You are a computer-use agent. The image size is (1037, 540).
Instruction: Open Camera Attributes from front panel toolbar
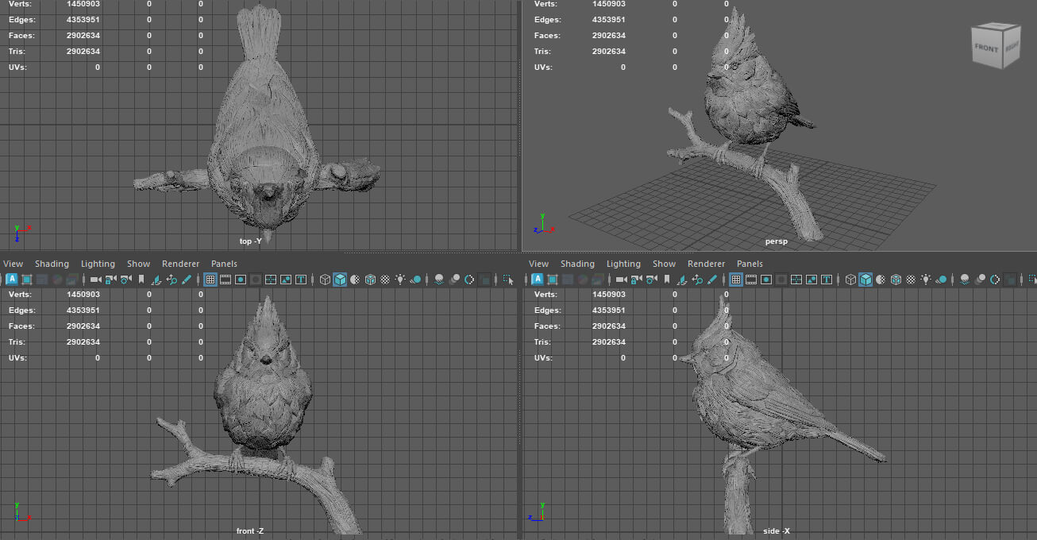point(125,280)
